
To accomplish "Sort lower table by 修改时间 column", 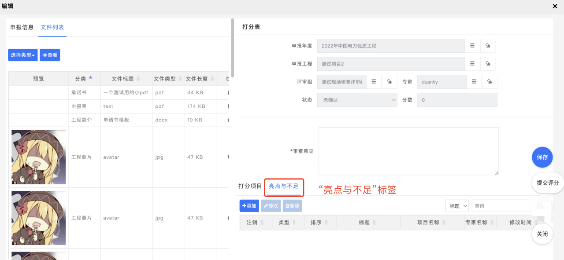I will [x=536, y=222].
